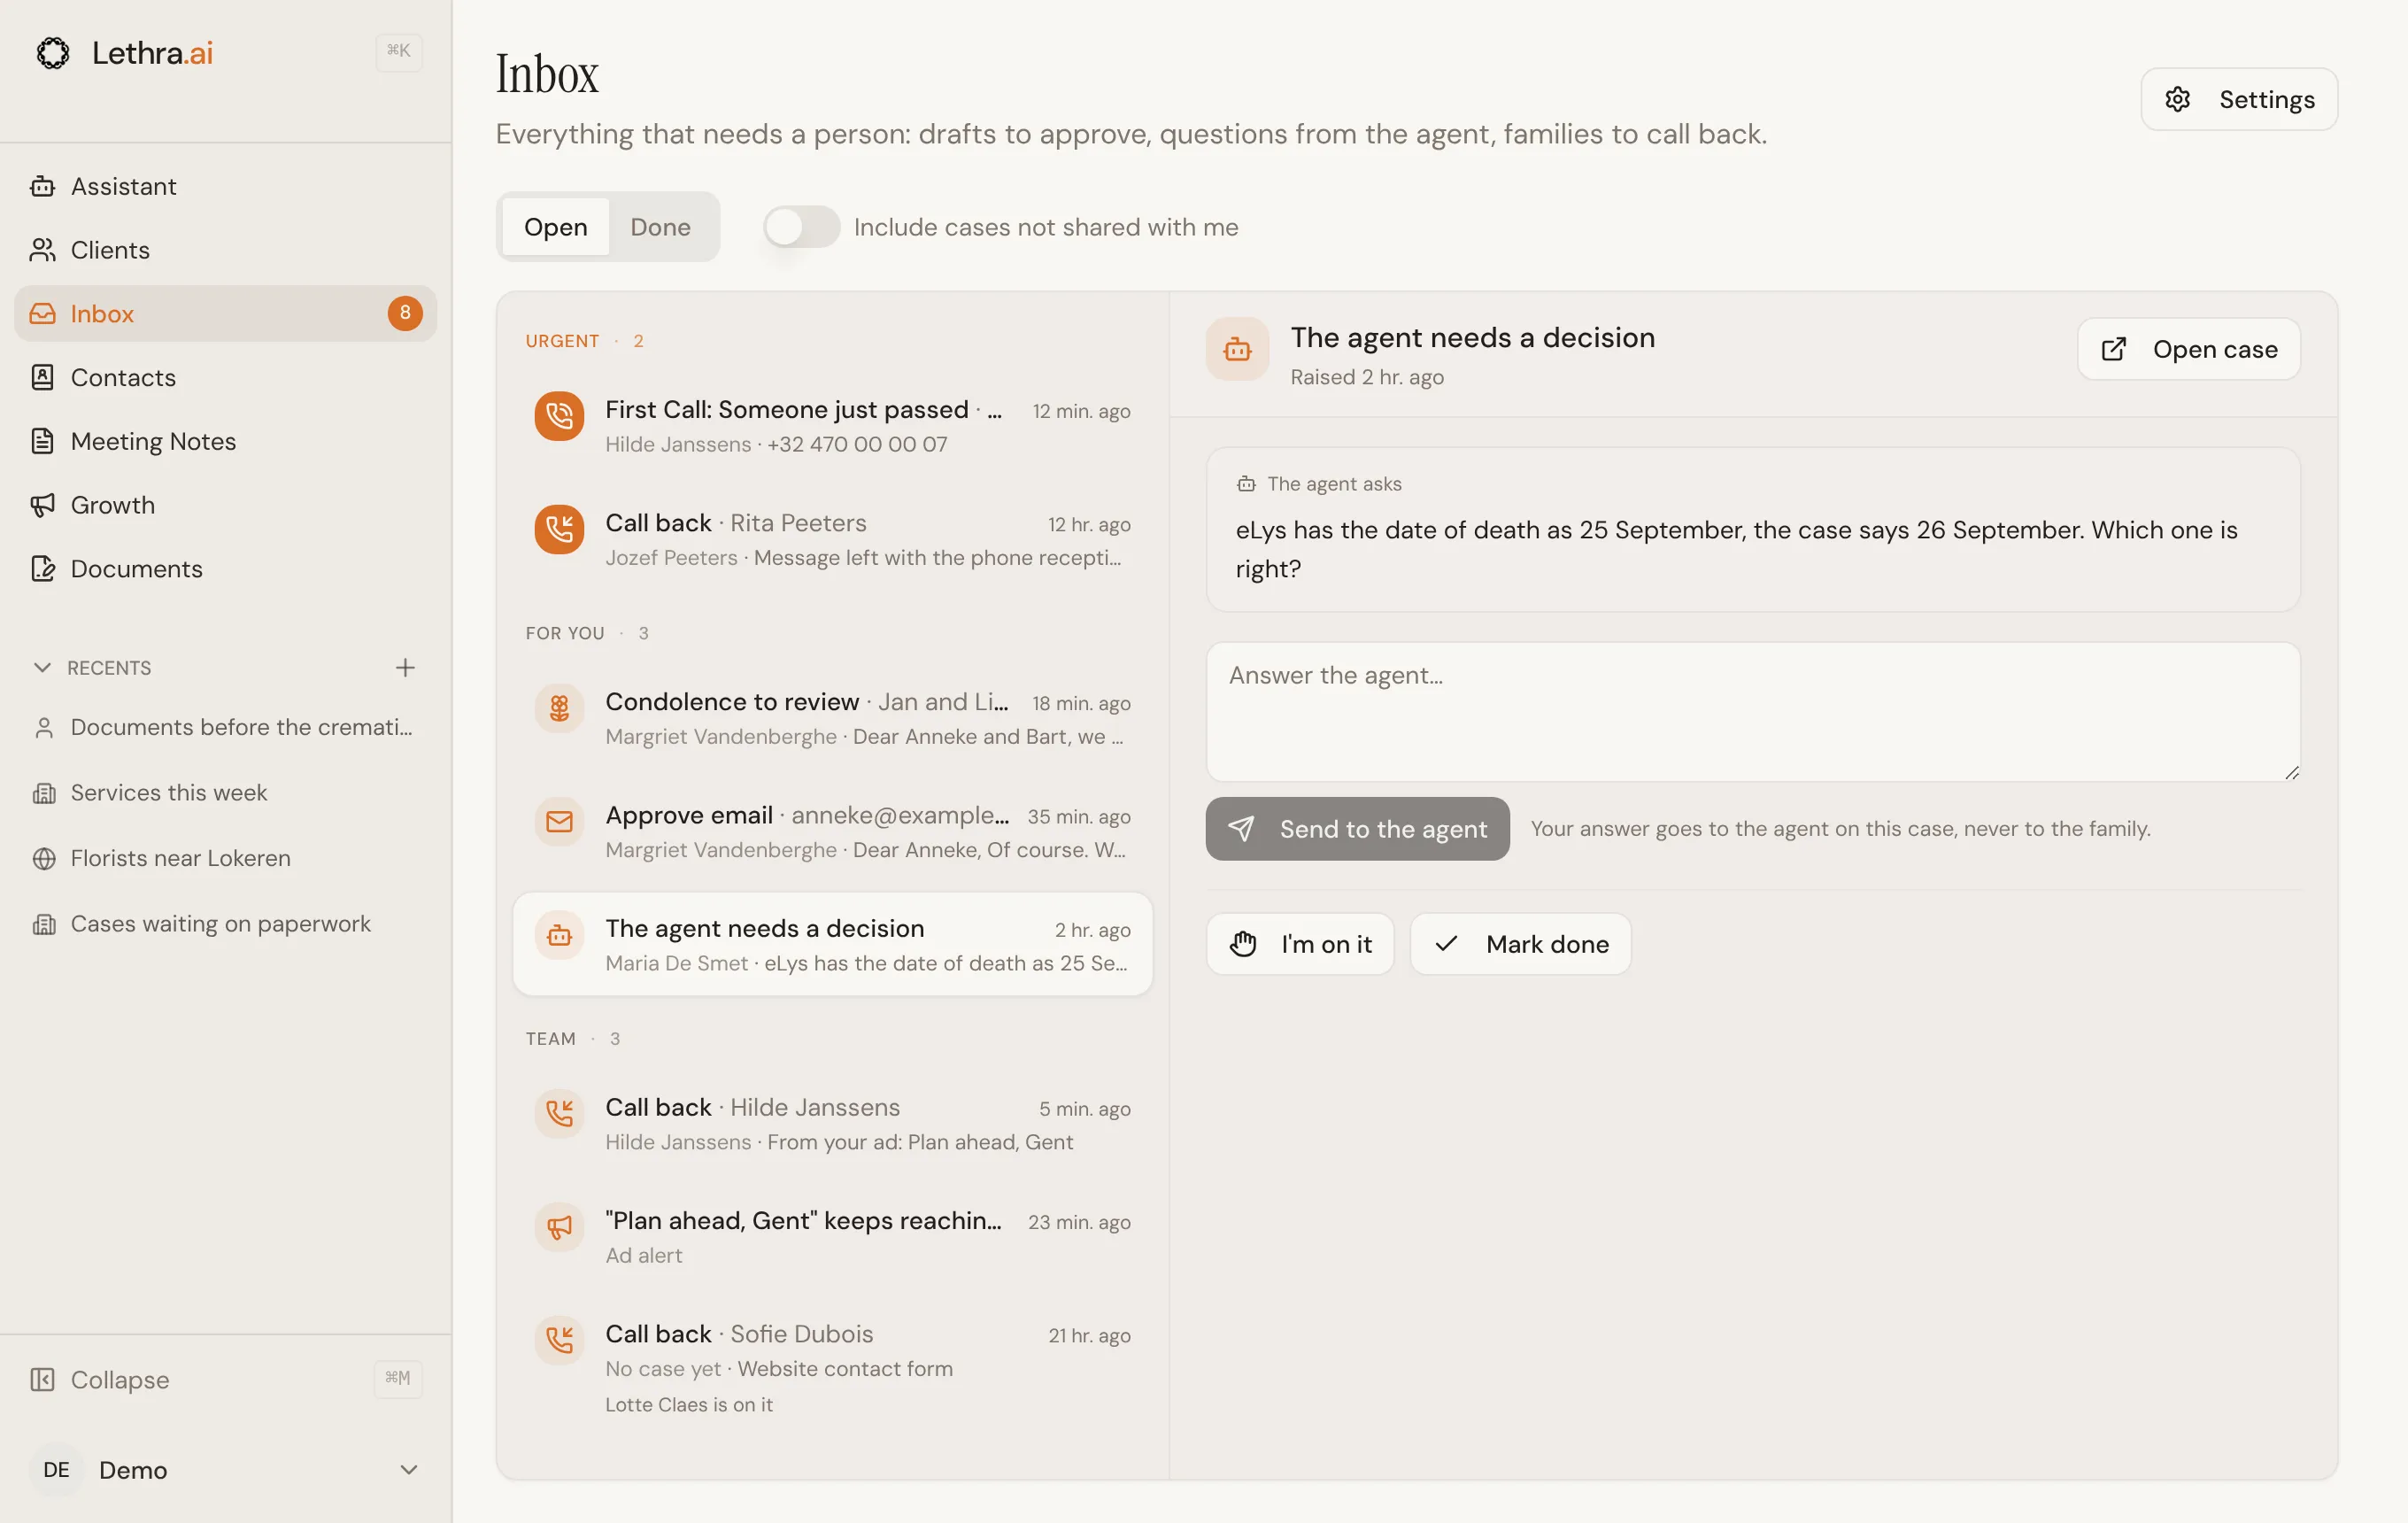Open the Condolence to review flower icon
This screenshot has height=1523, width=2408.
click(559, 709)
